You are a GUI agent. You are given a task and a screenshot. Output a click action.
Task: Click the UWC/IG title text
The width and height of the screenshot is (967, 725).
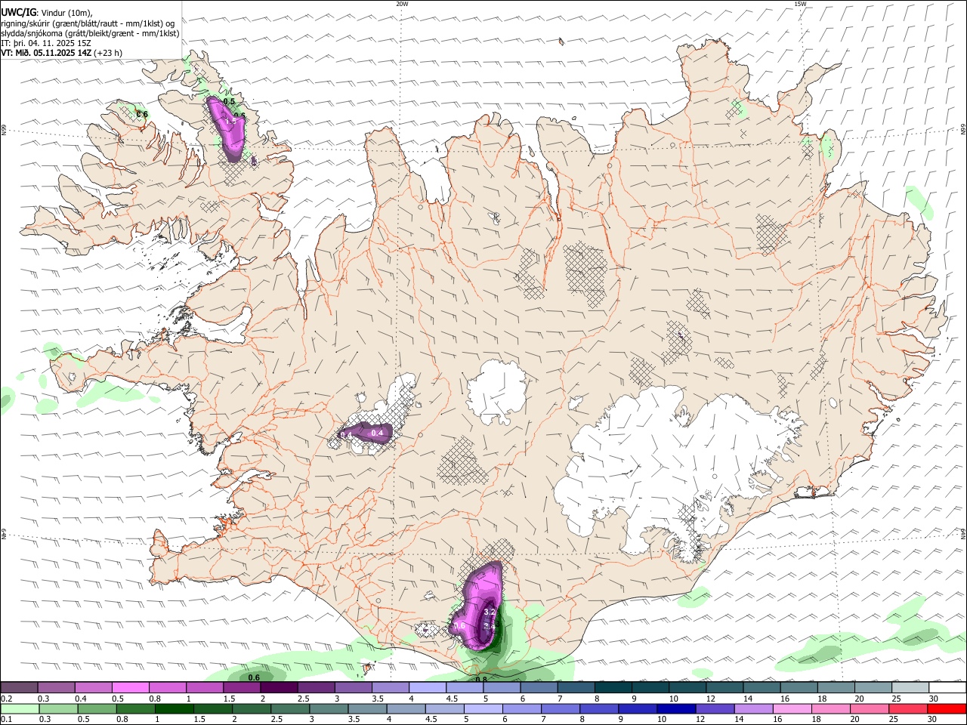[17, 13]
